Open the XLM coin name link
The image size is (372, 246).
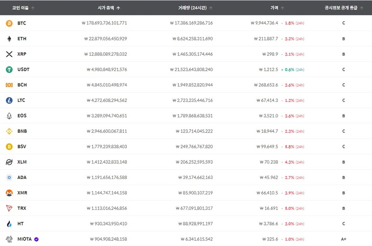(x=22, y=162)
